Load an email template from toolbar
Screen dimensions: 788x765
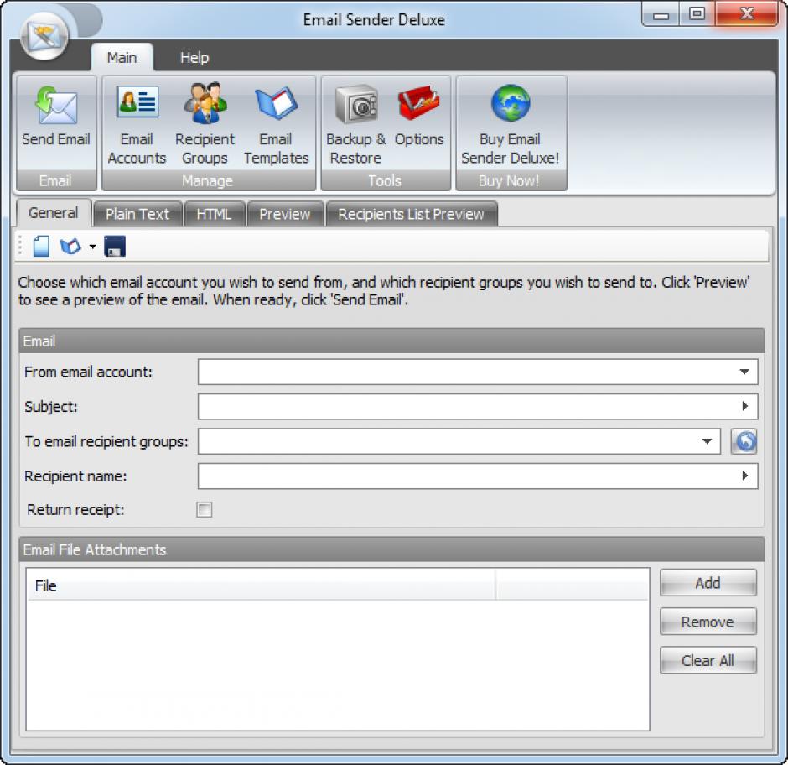[70, 247]
